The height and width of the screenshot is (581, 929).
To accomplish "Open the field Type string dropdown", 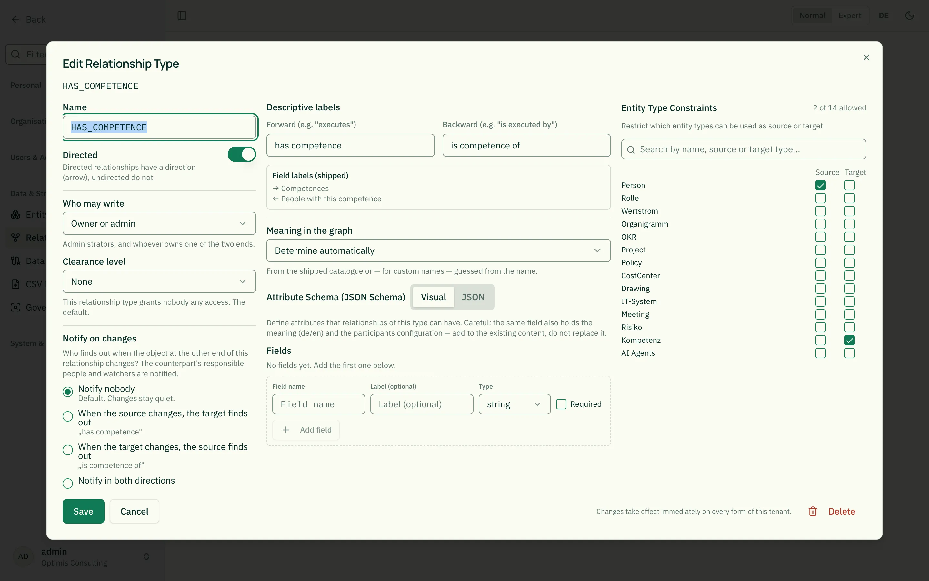I will (514, 404).
